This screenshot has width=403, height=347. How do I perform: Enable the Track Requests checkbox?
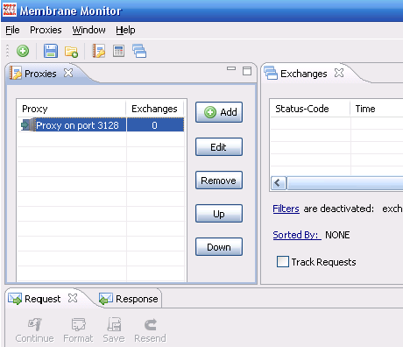coord(283,262)
